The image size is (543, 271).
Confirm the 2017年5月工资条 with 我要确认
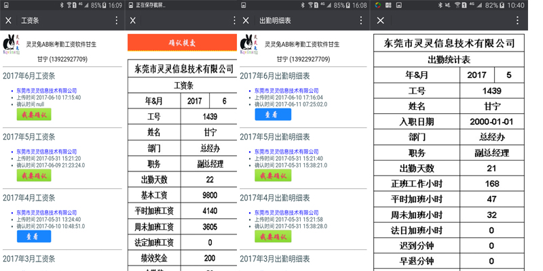[34, 175]
